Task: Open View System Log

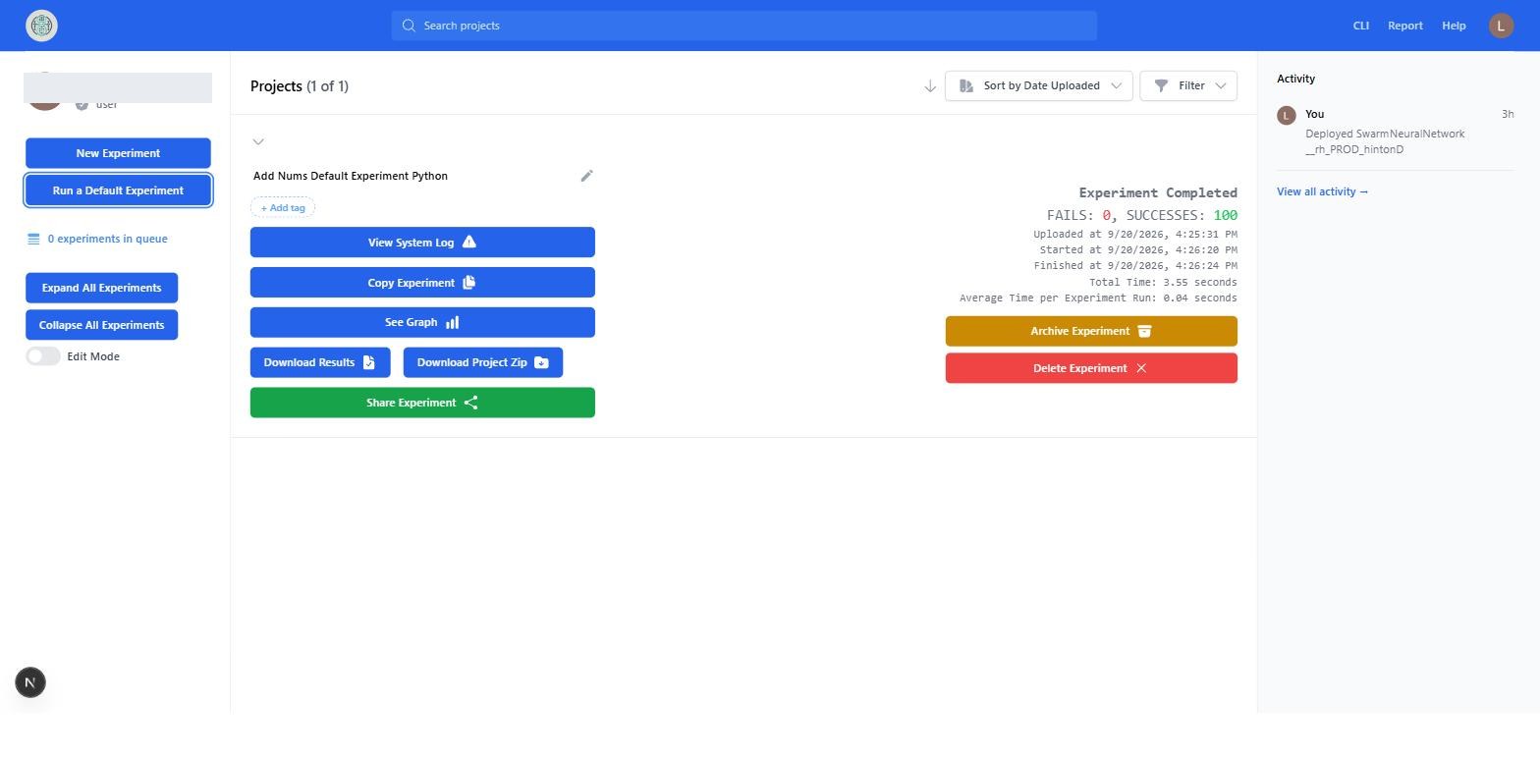Action: coord(422,243)
